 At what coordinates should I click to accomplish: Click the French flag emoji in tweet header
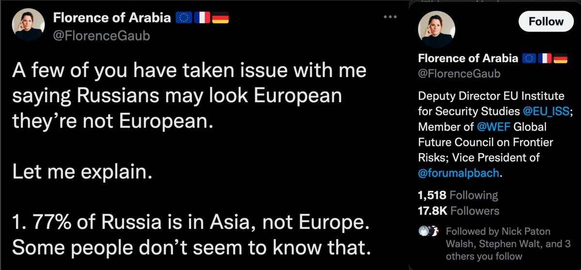tap(202, 18)
